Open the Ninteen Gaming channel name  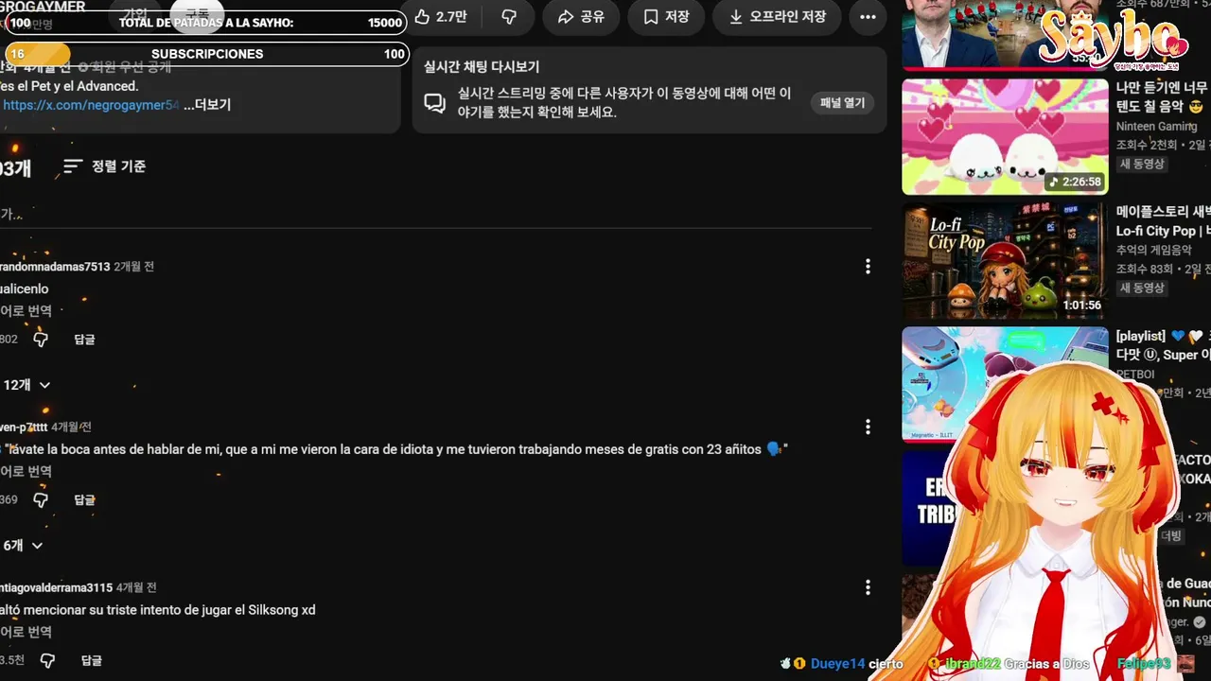(1156, 127)
